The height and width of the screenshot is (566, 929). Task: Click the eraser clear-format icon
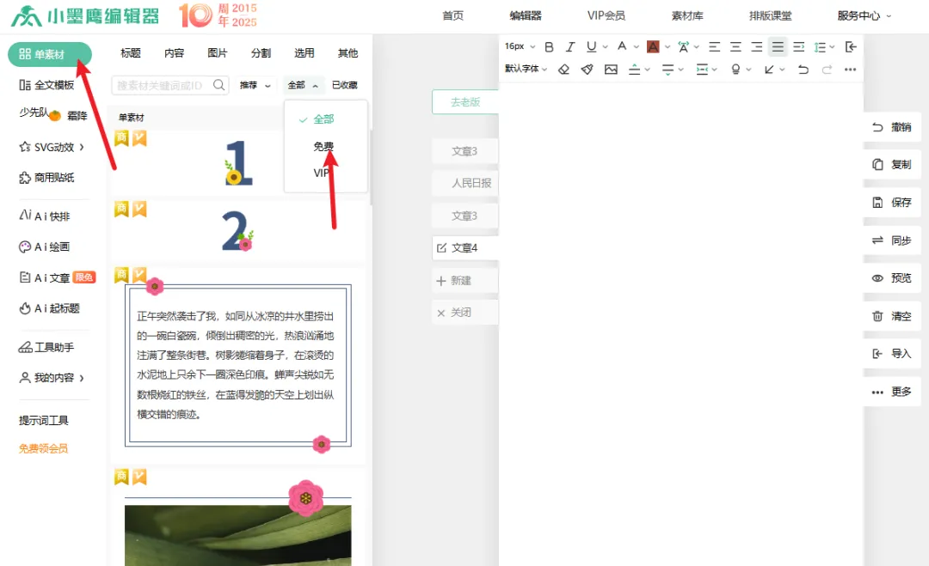(x=563, y=68)
